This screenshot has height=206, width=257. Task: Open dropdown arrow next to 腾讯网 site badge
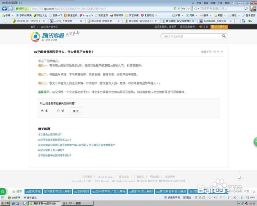[29, 9]
